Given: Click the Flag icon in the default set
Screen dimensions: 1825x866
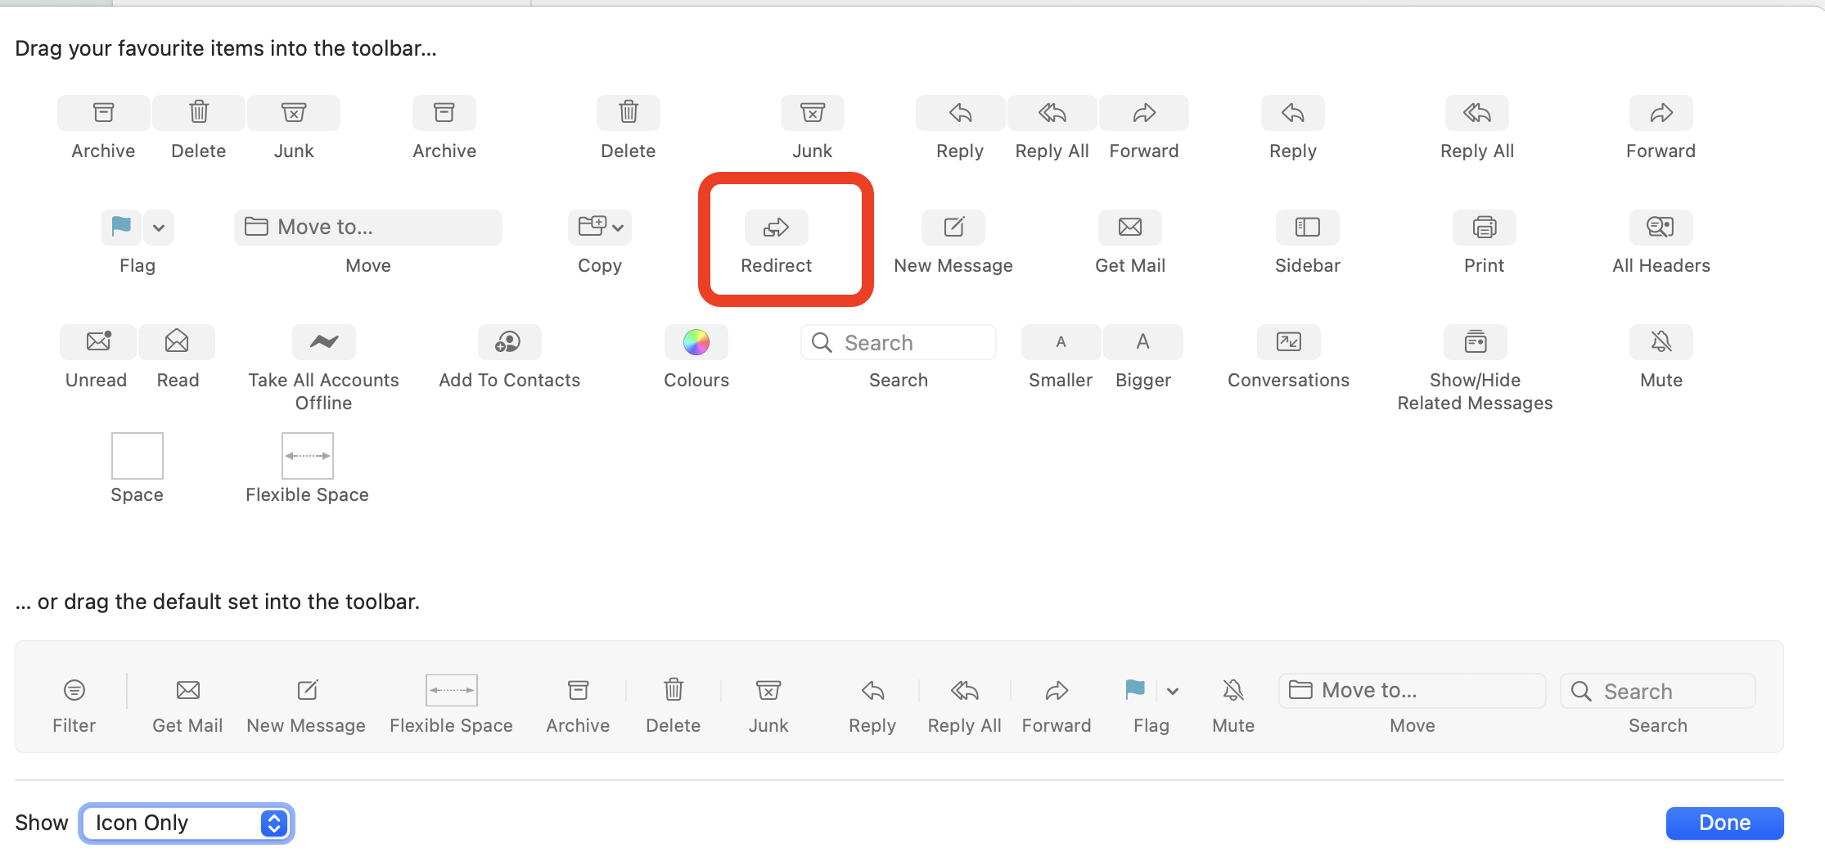Looking at the screenshot, I should coord(1135,690).
